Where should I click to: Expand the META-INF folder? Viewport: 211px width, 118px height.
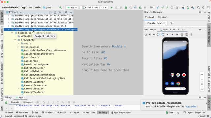tap(15, 36)
